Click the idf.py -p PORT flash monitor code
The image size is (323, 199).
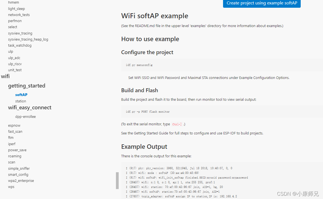point(148,112)
